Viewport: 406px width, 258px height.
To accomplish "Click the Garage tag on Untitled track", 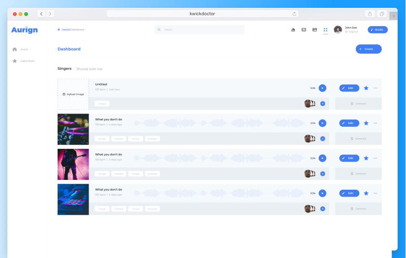I will tap(102, 104).
